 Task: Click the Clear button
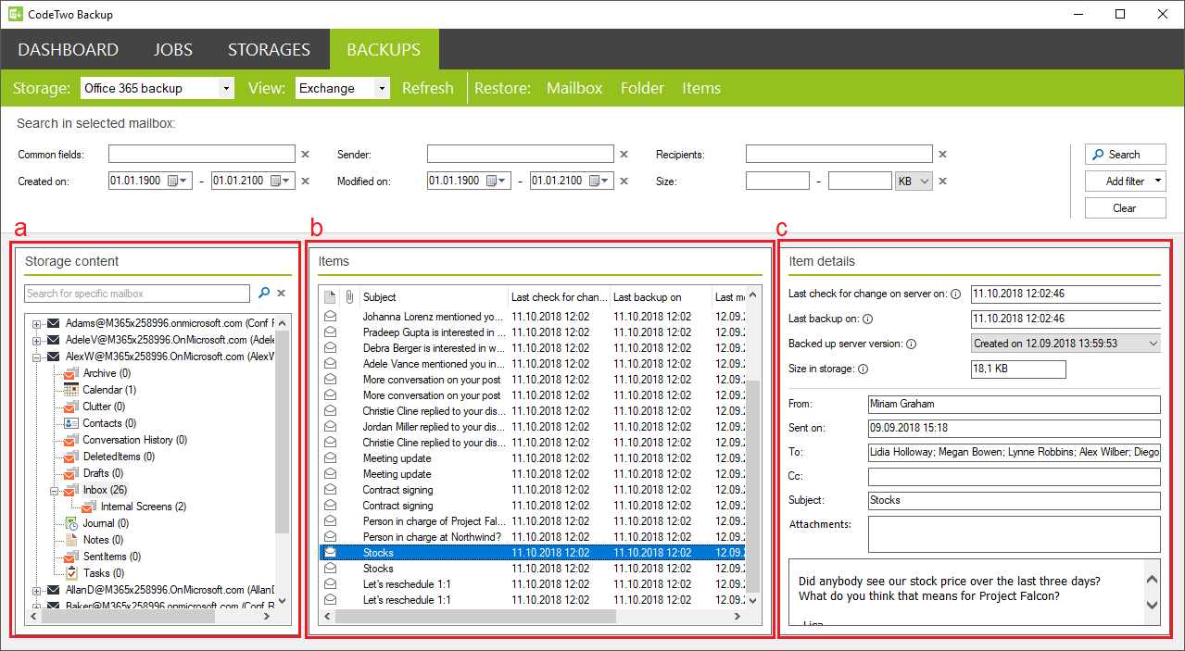(x=1126, y=208)
